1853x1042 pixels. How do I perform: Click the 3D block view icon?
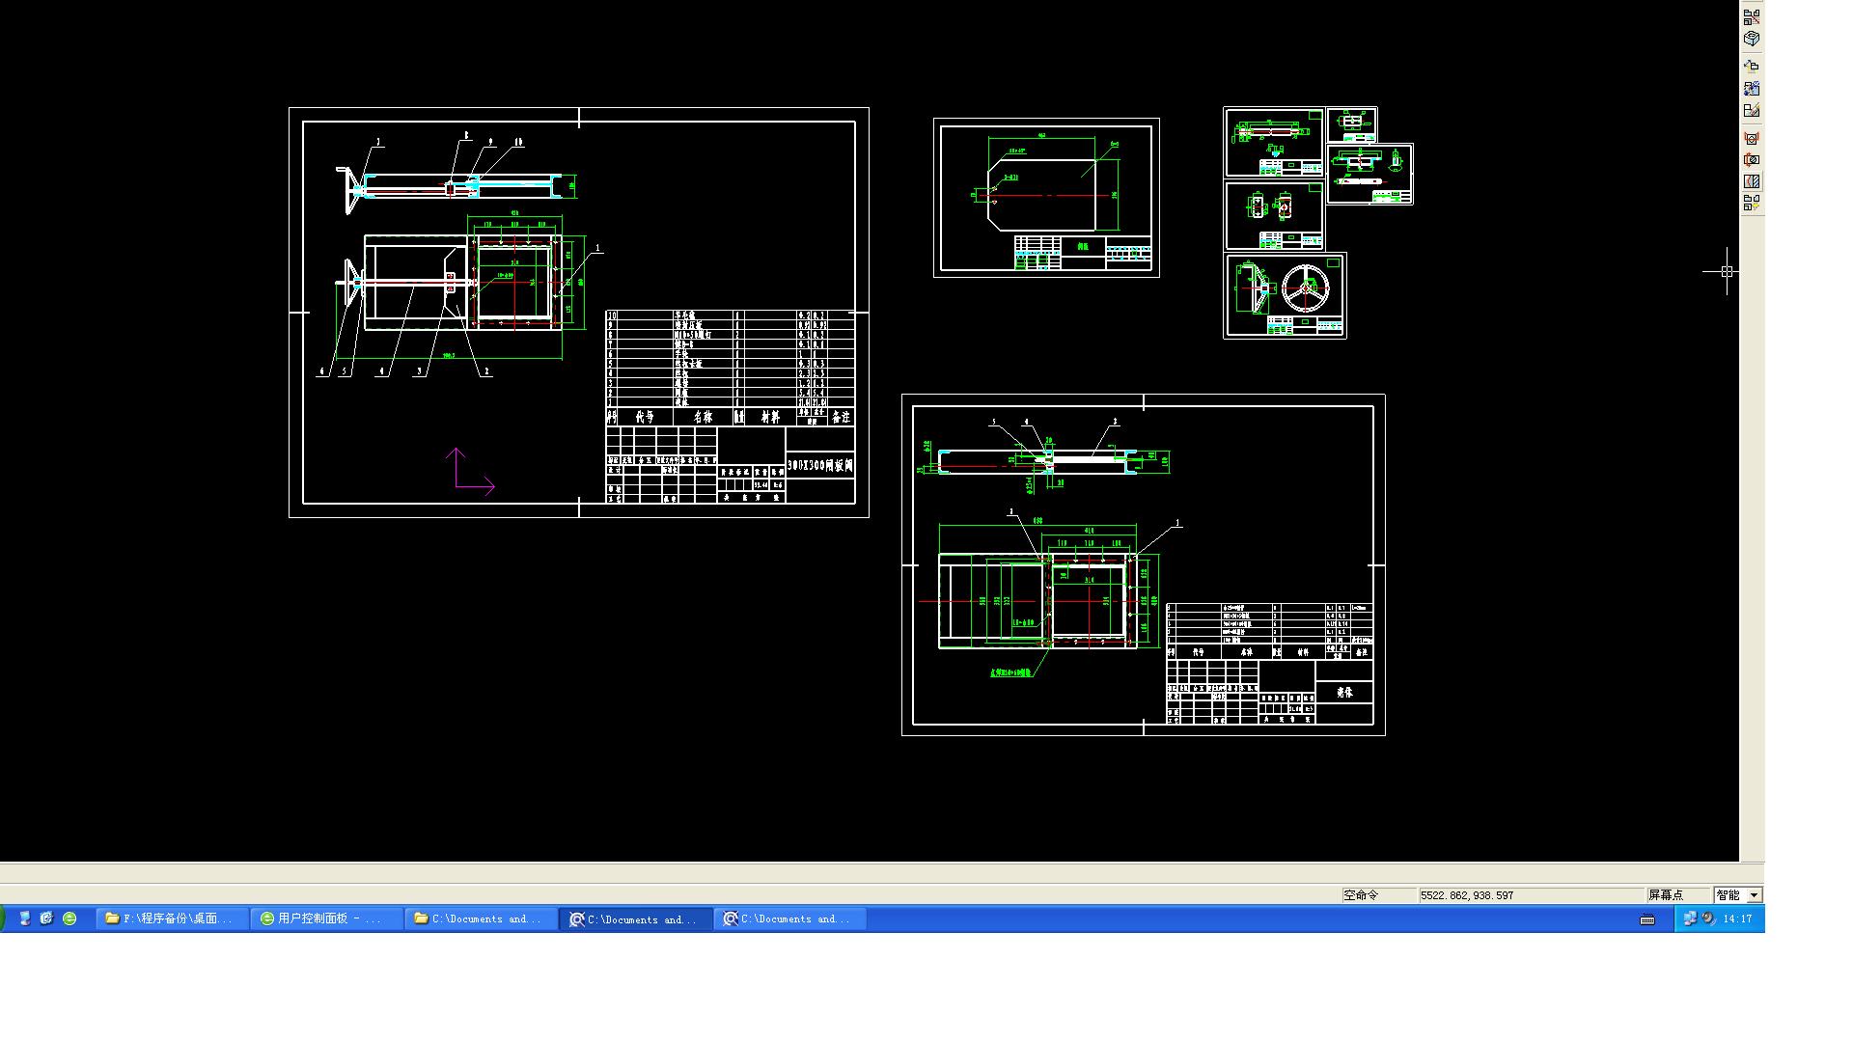pyautogui.click(x=1752, y=39)
